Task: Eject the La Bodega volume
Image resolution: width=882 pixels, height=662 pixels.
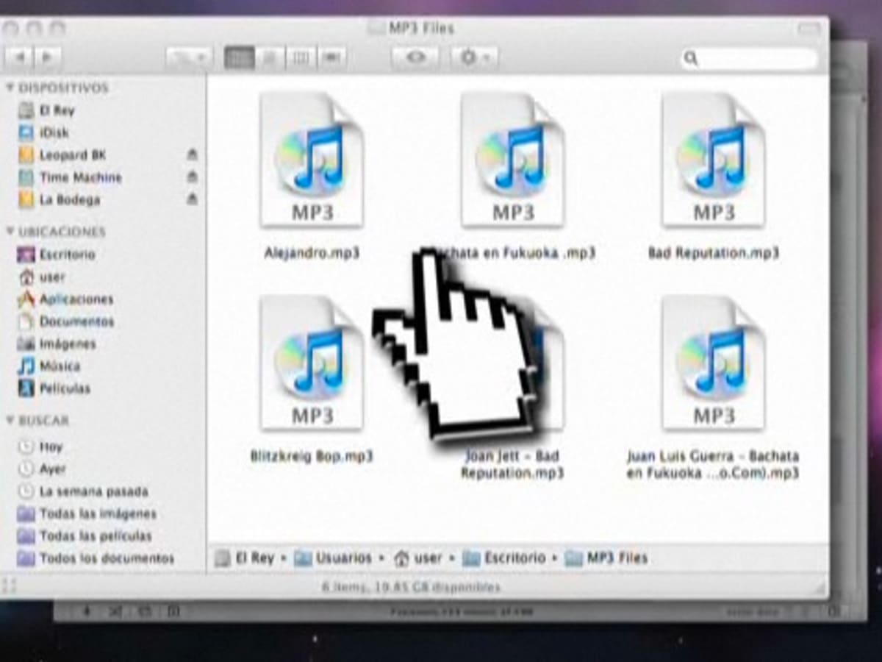Action: pos(193,199)
